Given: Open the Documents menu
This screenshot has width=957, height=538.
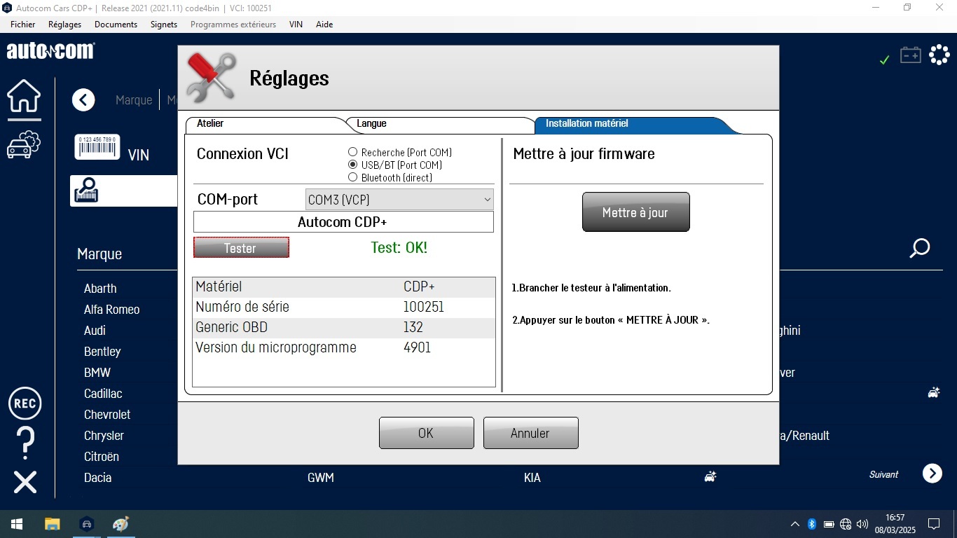Looking at the screenshot, I should 116,25.
